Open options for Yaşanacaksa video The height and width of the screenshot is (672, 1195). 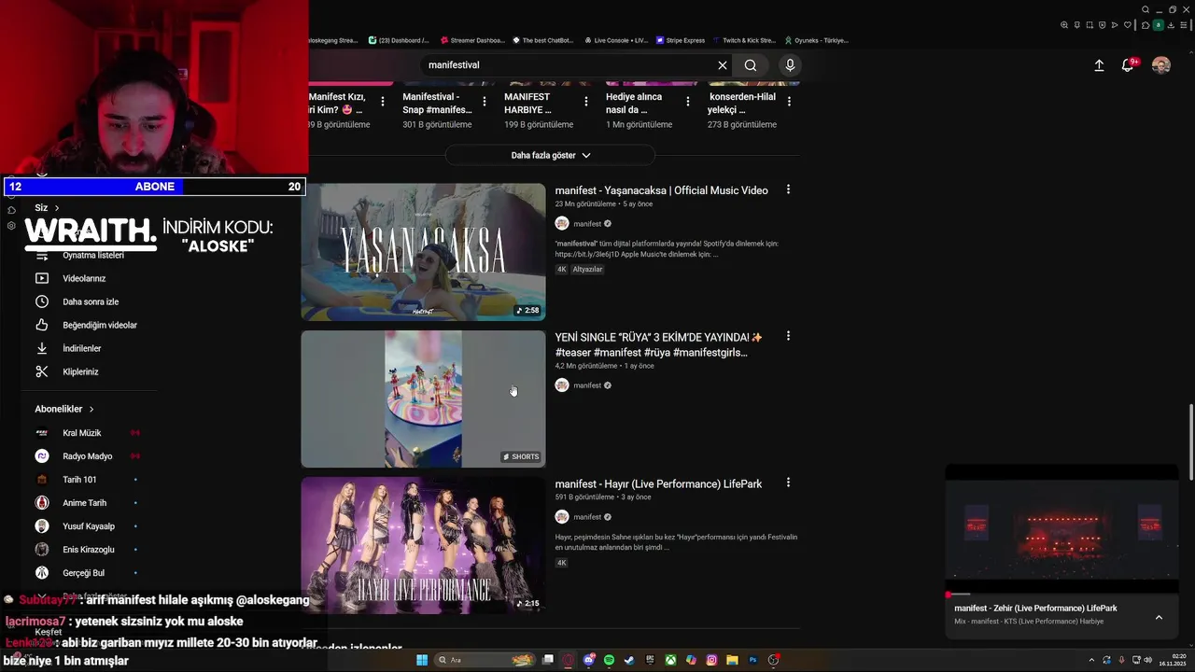(788, 189)
